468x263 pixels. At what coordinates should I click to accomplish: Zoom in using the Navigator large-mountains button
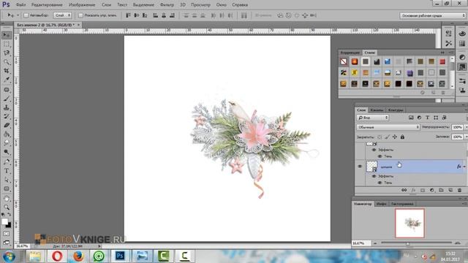tap(458, 243)
